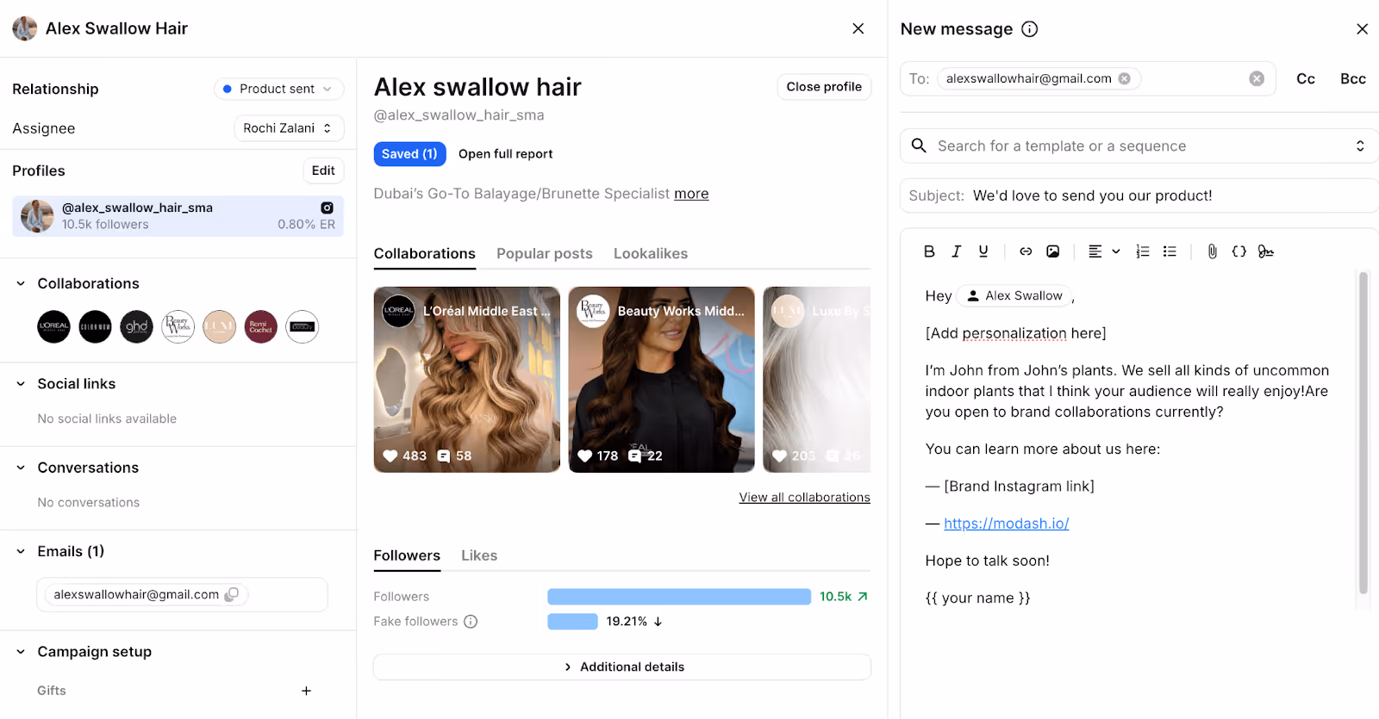Click the Alex Swallow name variable chip
The image size is (1379, 719).
tap(1014, 295)
